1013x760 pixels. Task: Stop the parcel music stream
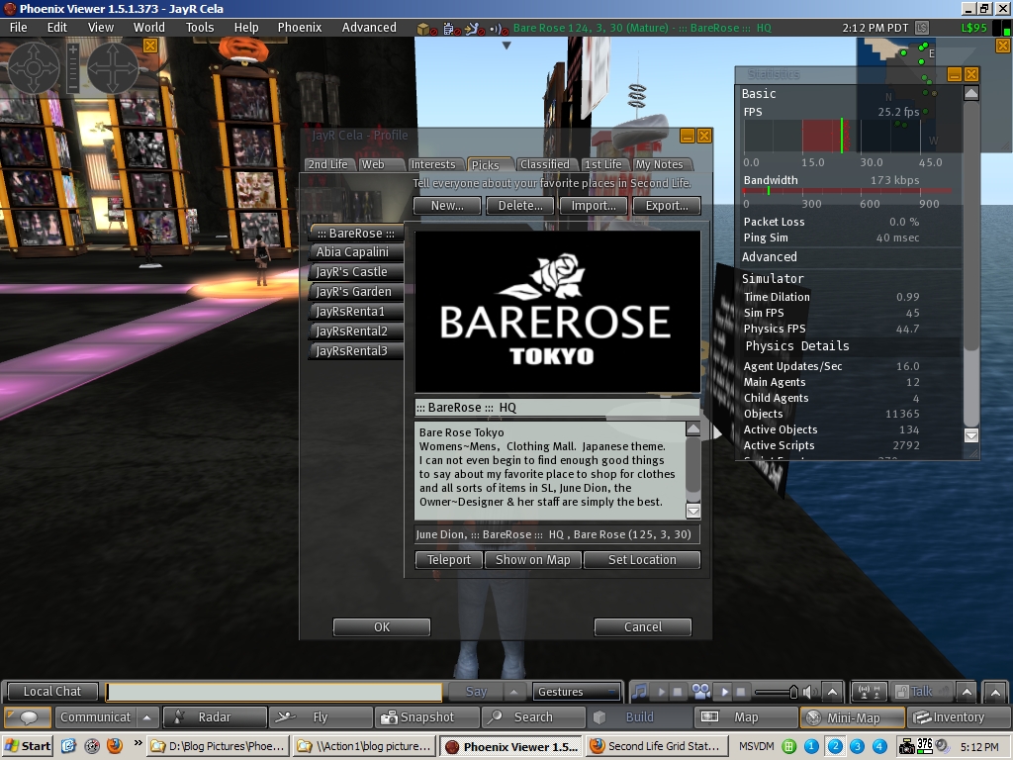(x=677, y=692)
